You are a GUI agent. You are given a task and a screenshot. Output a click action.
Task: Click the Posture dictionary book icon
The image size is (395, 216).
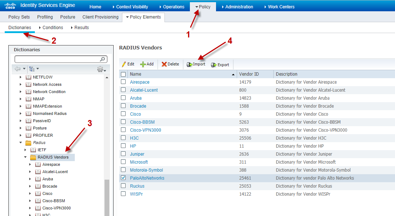coord(28,128)
